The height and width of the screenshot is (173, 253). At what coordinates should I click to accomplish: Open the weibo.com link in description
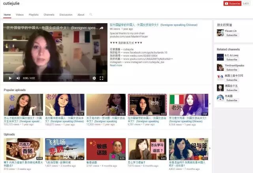point(140,56)
